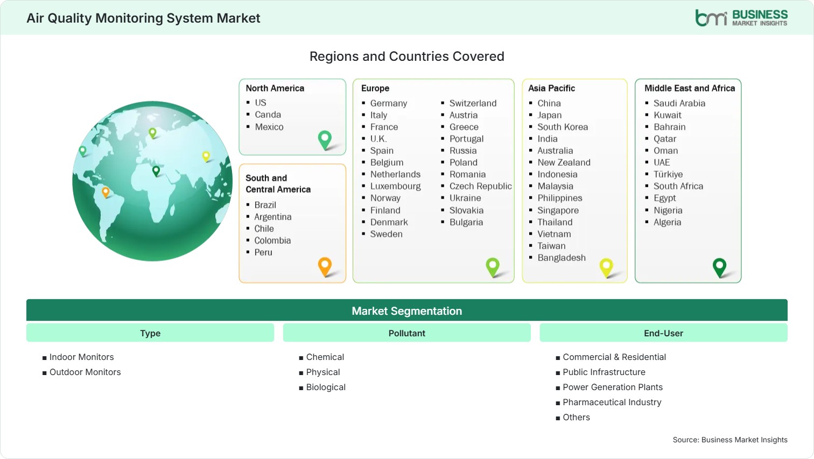Click the Canda list item

268,115
